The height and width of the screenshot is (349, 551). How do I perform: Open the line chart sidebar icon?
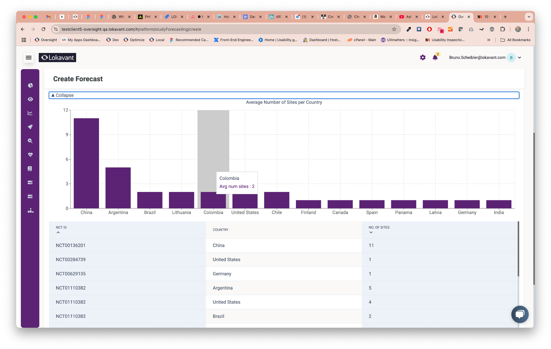pos(30,113)
